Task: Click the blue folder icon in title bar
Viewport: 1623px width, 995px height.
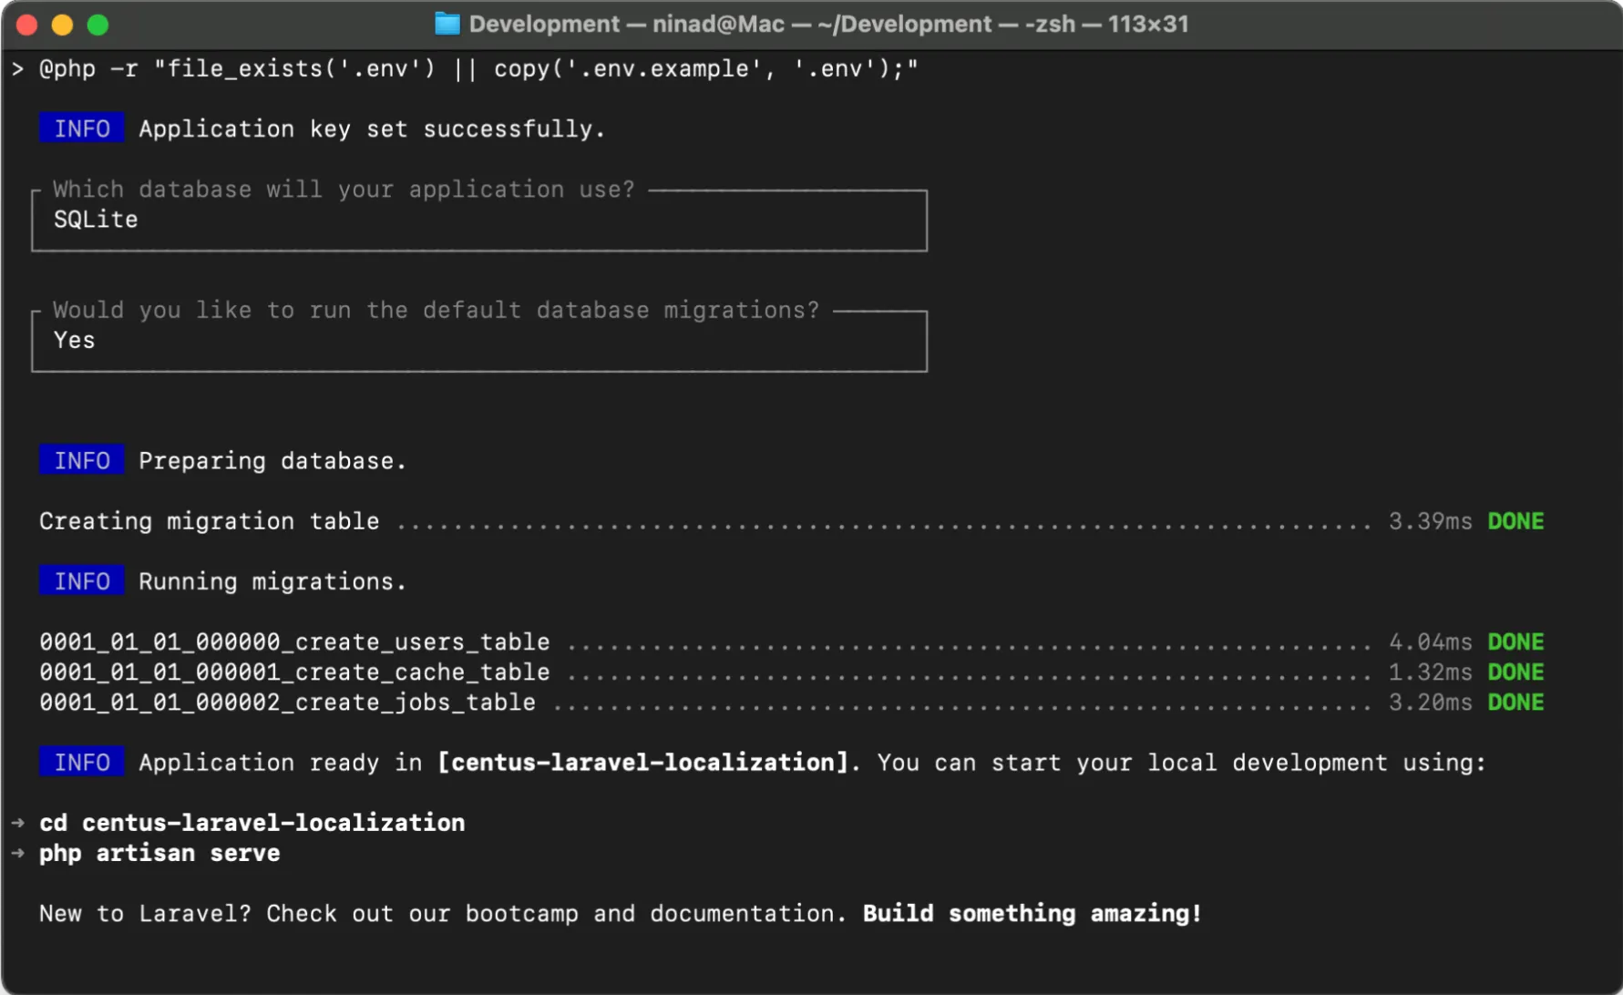Action: click(447, 24)
